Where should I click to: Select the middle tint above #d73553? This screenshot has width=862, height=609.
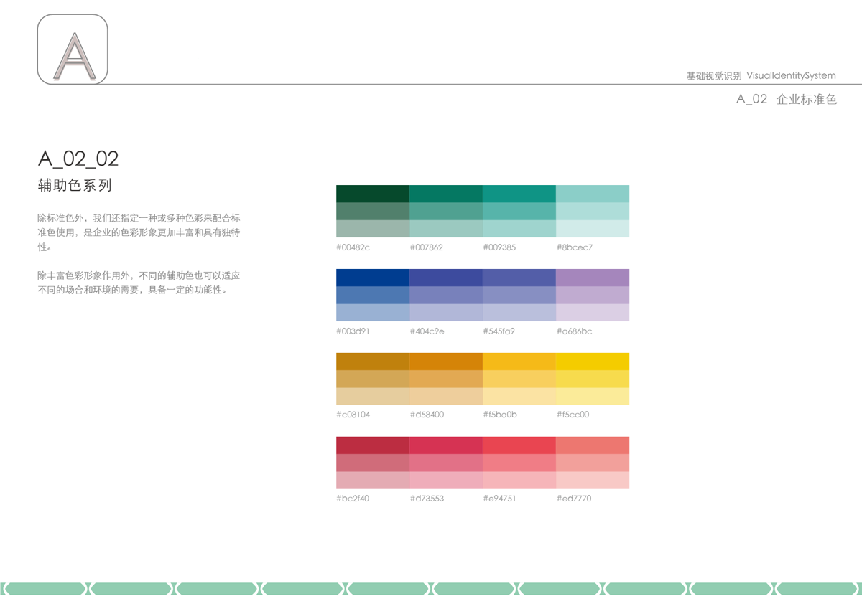[446, 463]
